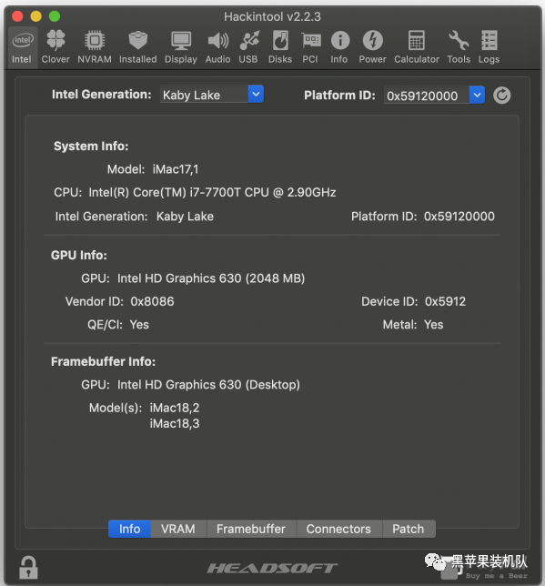Switch to the VRAM tab
Screen dimensions: 545x586
pos(178,529)
